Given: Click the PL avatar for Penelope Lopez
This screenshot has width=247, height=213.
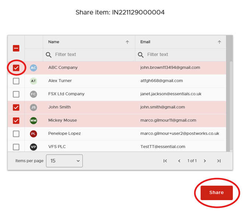Looking at the screenshot, I should click(34, 134).
